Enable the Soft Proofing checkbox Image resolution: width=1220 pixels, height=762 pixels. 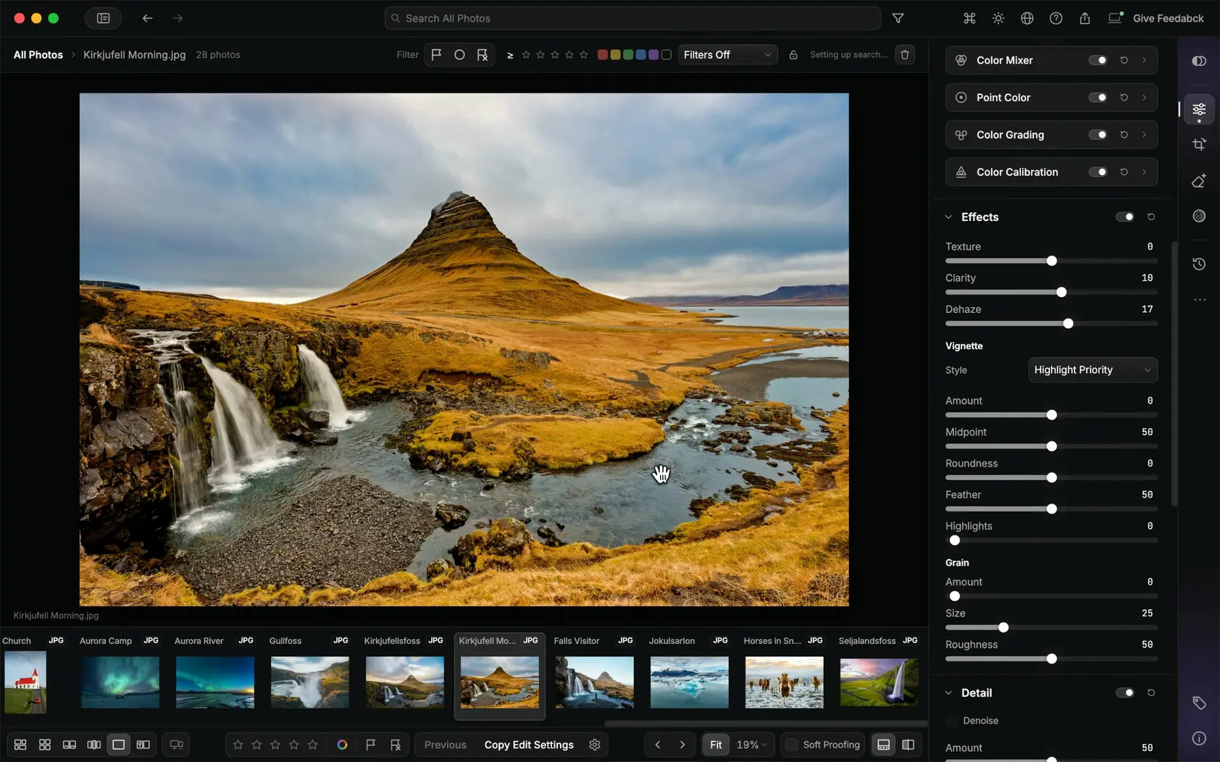click(792, 745)
